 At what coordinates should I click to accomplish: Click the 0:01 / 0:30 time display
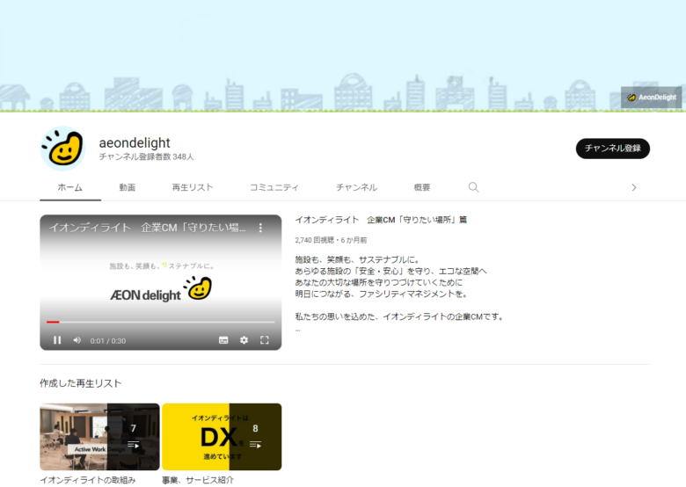pos(107,341)
